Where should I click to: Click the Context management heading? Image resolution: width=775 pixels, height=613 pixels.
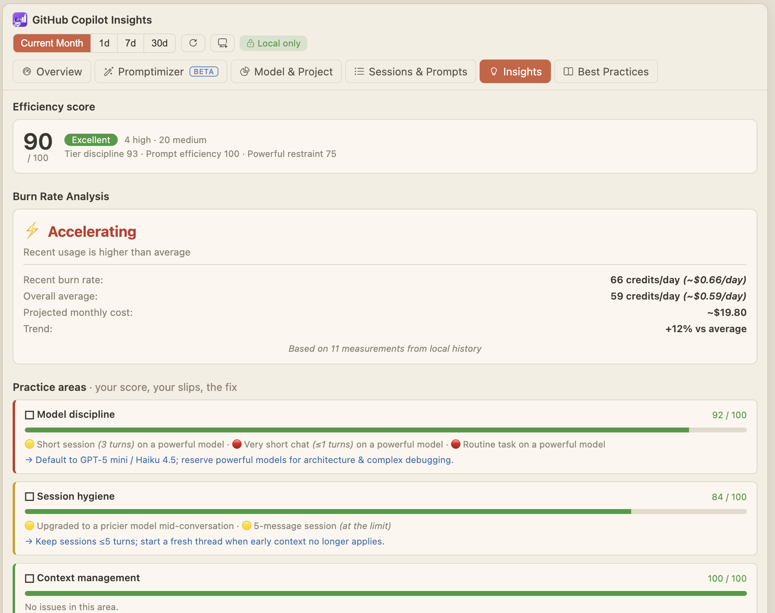tap(88, 578)
